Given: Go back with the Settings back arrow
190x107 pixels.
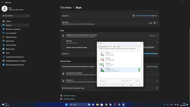Looking at the screenshot, I should [2, 2].
